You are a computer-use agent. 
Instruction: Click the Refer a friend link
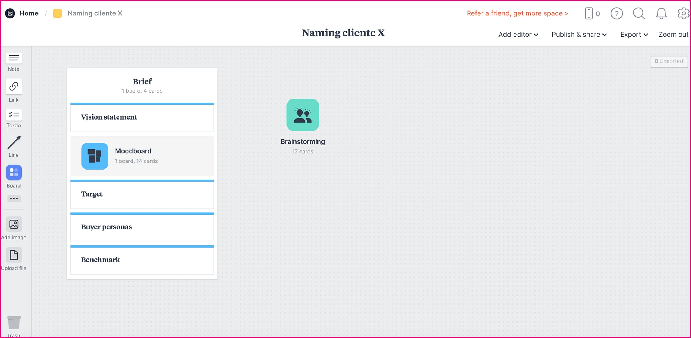(x=517, y=13)
